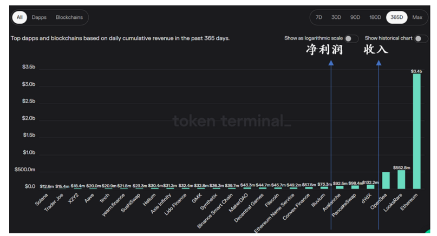Click the $12.6m value label

tap(47, 186)
